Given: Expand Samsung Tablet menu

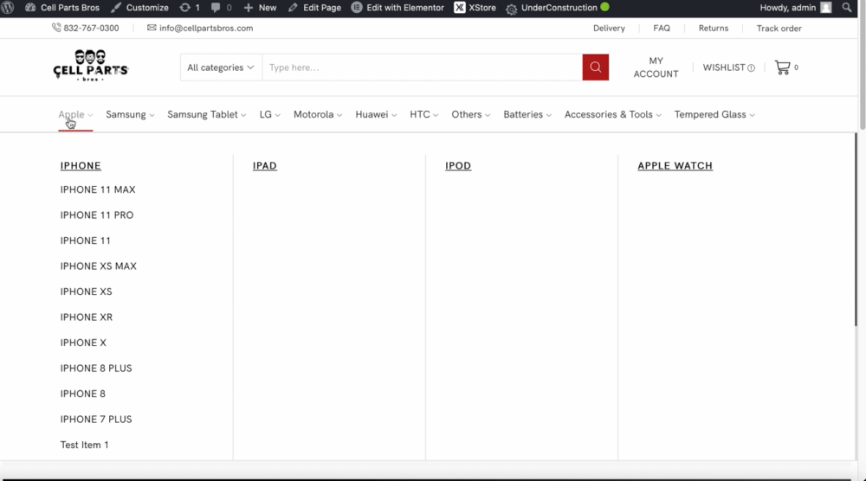Looking at the screenshot, I should pyautogui.click(x=207, y=115).
